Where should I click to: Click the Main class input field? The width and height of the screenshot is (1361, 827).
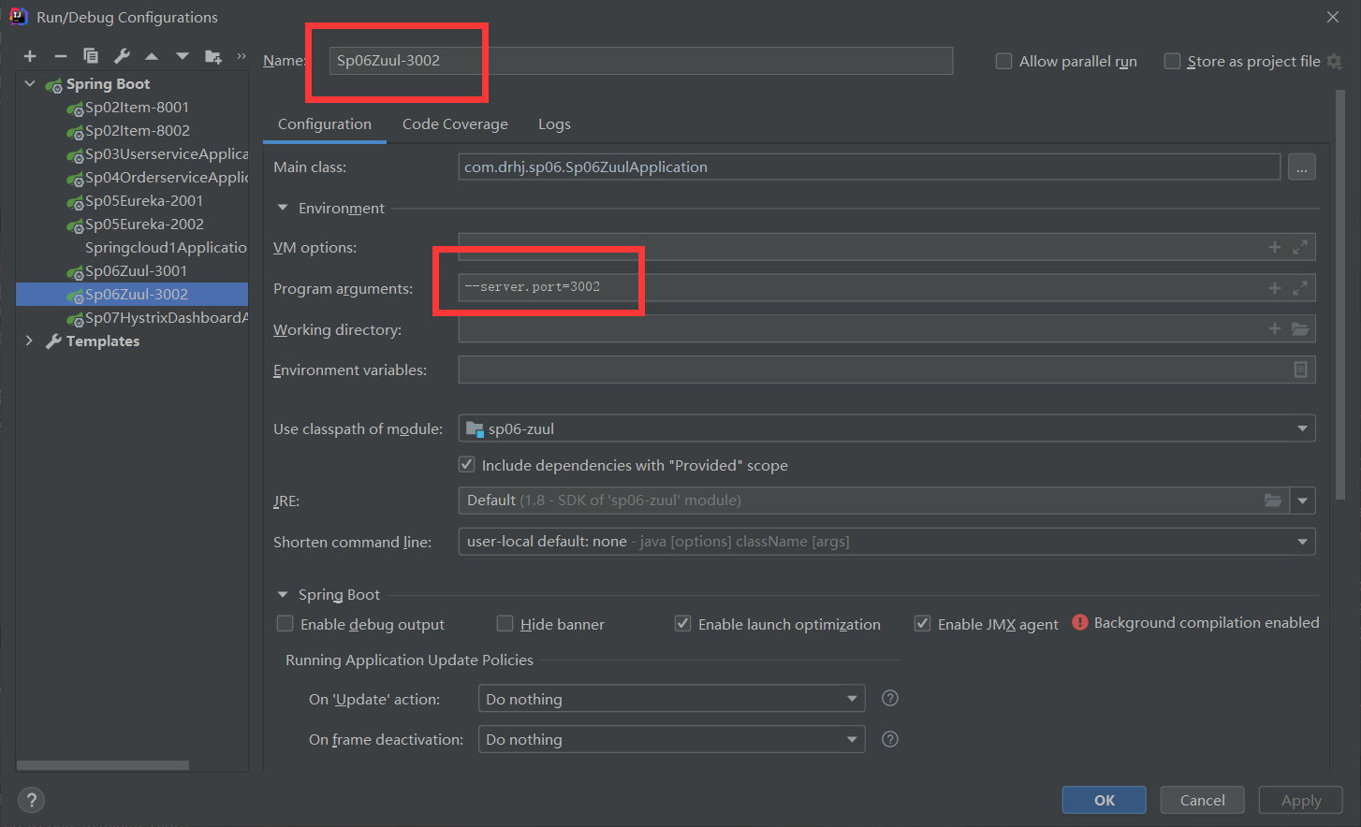[x=870, y=167]
